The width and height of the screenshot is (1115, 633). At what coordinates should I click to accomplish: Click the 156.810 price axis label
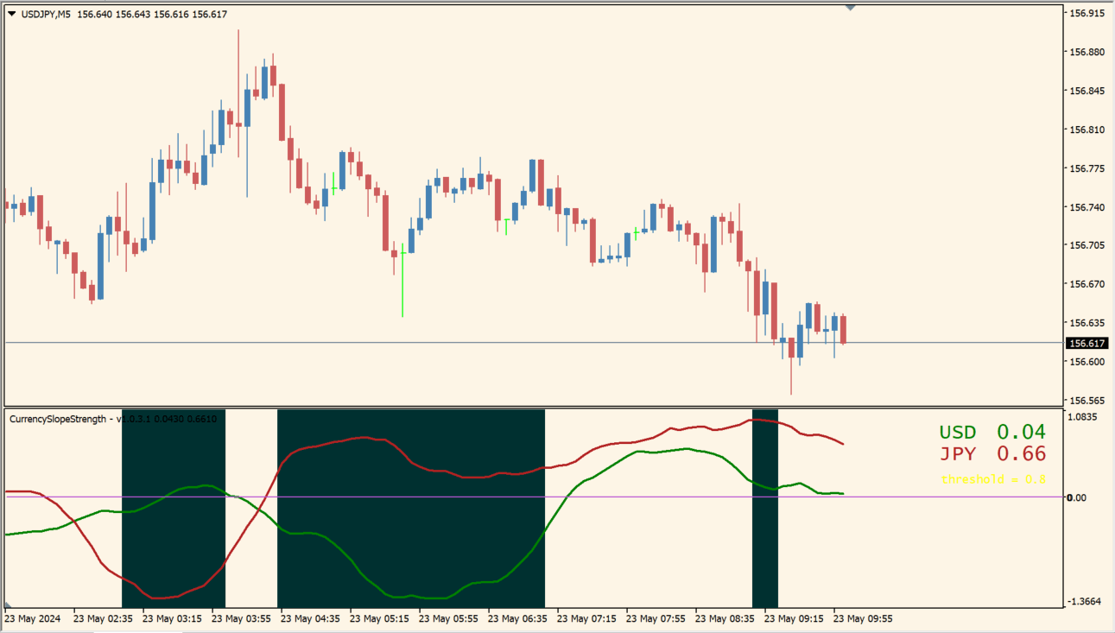click(x=1086, y=130)
